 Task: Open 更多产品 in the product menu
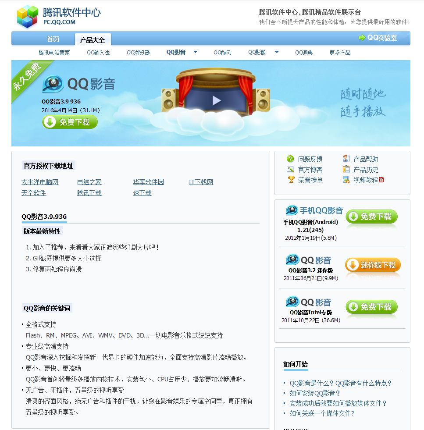tap(340, 53)
